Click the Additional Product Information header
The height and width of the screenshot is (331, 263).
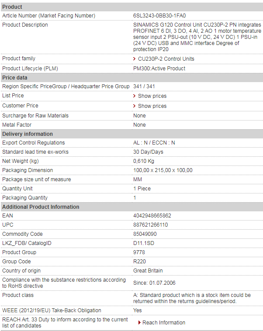pos(132,207)
